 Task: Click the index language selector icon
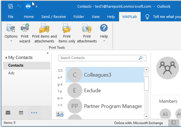pyautogui.click(x=60, y=114)
